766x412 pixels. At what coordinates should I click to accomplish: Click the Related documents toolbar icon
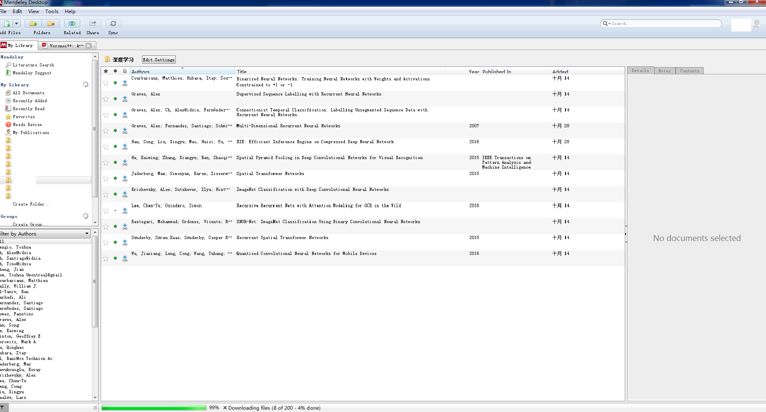(72, 23)
